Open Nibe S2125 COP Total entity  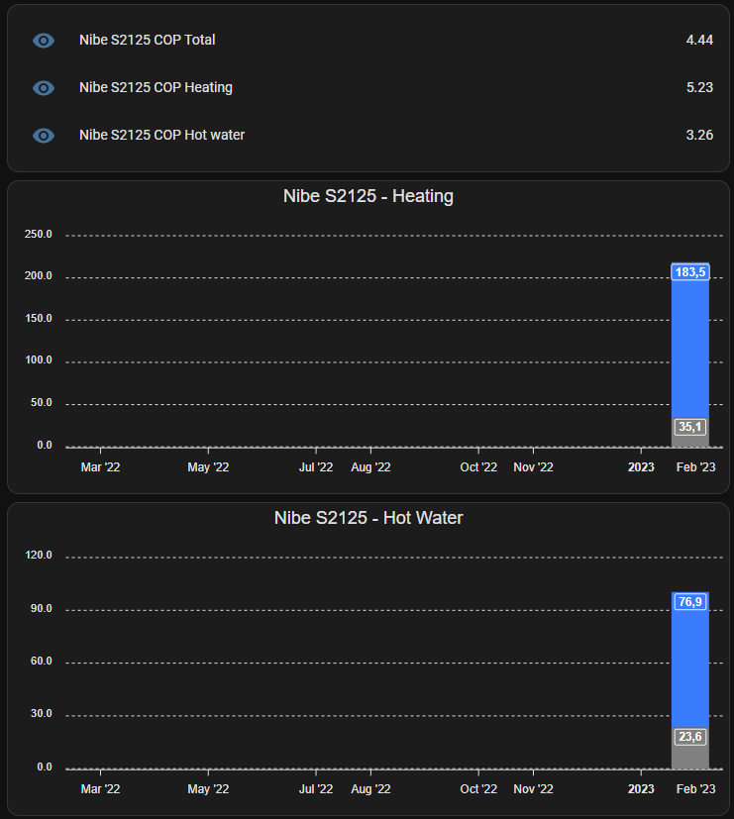(148, 40)
